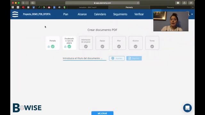This screenshot has height=115, width=205.
Task: Select the active Plannerly browser tab
Action: coord(129,7)
